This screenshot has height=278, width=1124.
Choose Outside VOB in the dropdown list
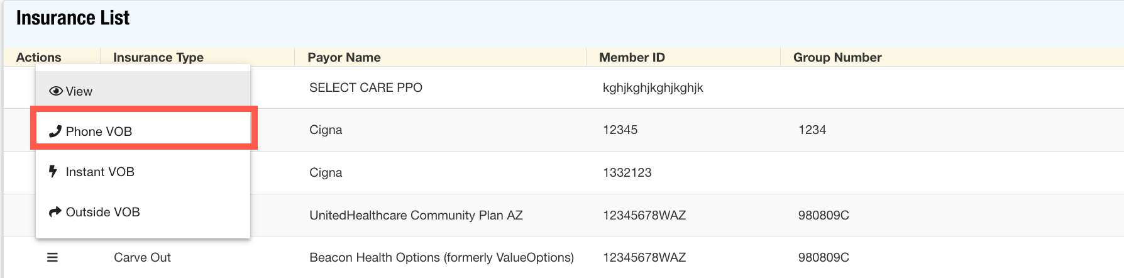click(x=102, y=212)
